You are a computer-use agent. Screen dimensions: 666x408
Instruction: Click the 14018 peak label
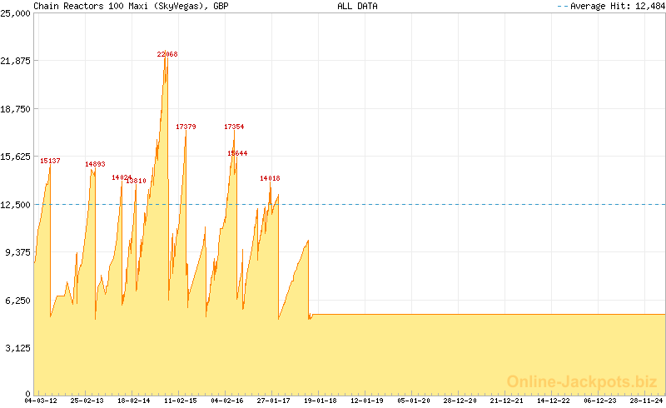pyautogui.click(x=270, y=178)
